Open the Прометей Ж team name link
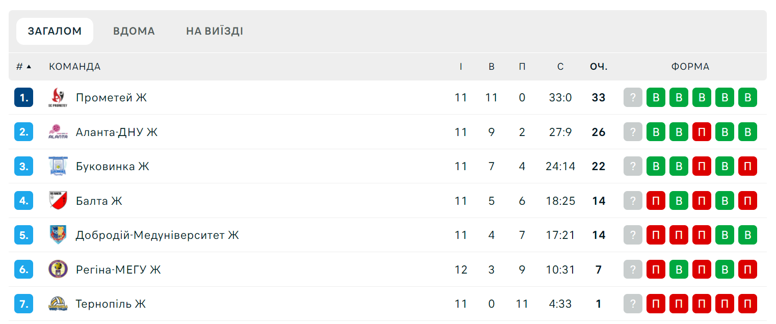 (111, 97)
